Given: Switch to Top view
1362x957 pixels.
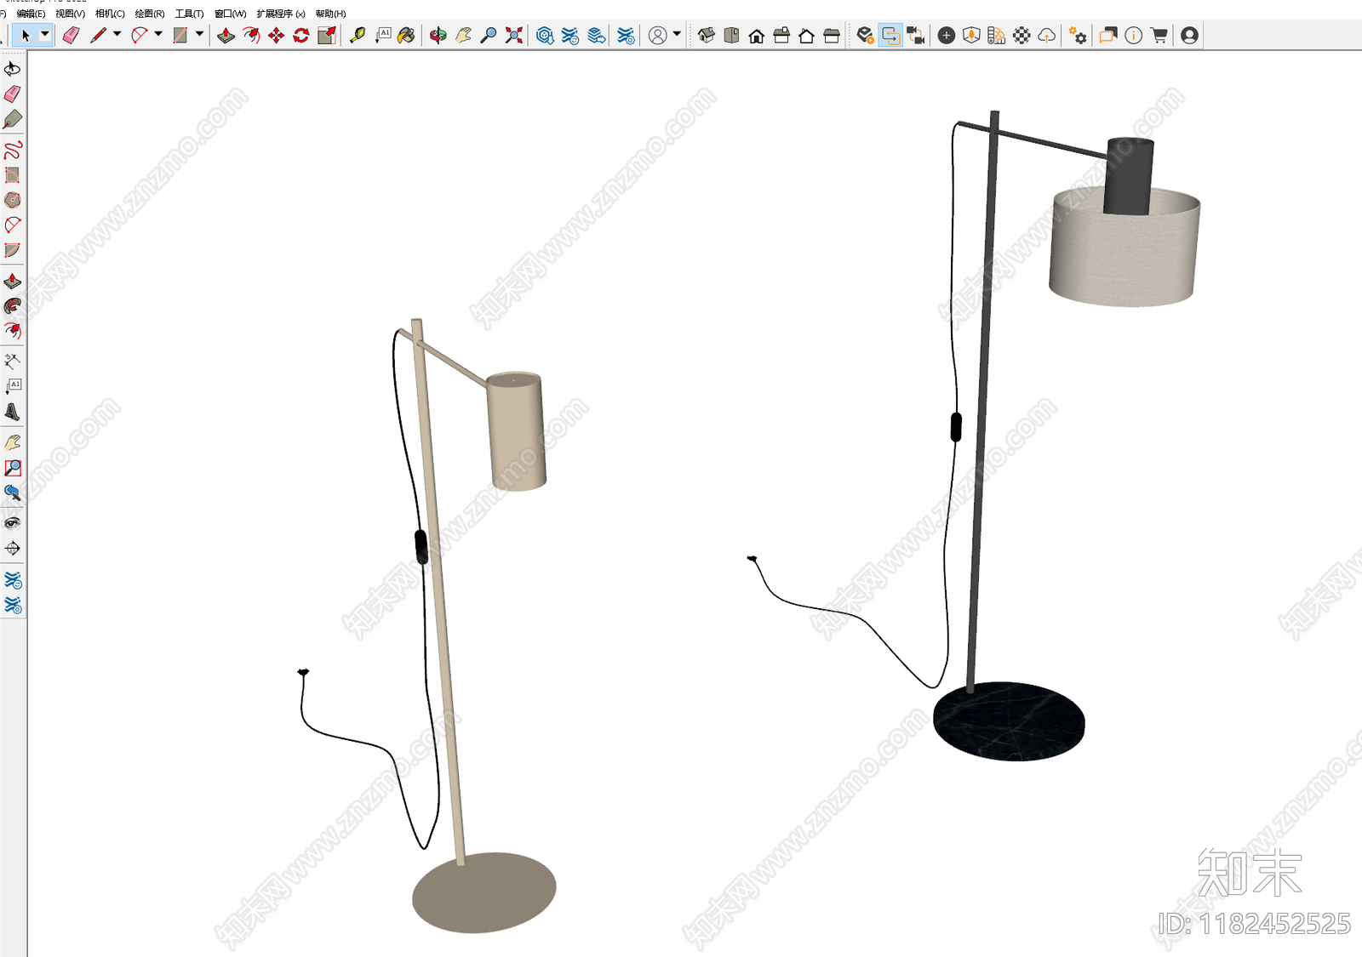Looking at the screenshot, I should point(731,35).
